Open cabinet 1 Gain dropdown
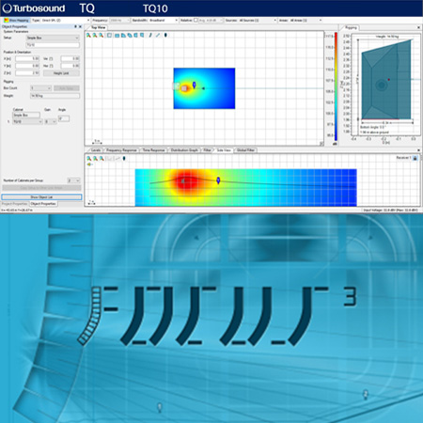The width and height of the screenshot is (423, 423). point(50,121)
